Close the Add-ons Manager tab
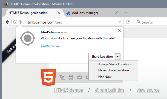The height and width of the screenshot is (99, 167). click(116, 13)
